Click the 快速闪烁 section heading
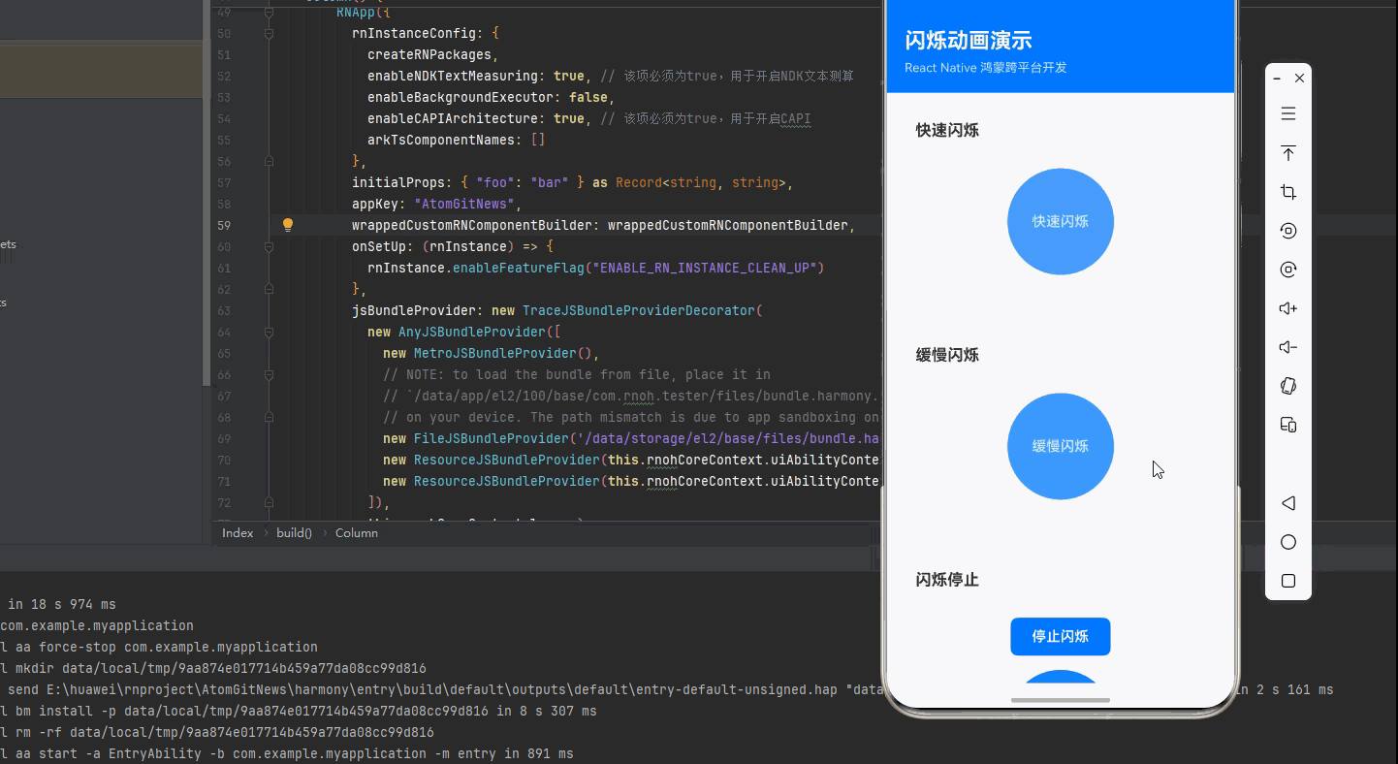1398x764 pixels. pos(947,130)
